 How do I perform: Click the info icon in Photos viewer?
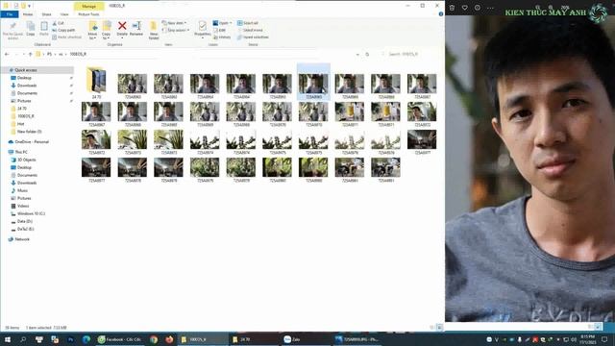[x=478, y=8]
